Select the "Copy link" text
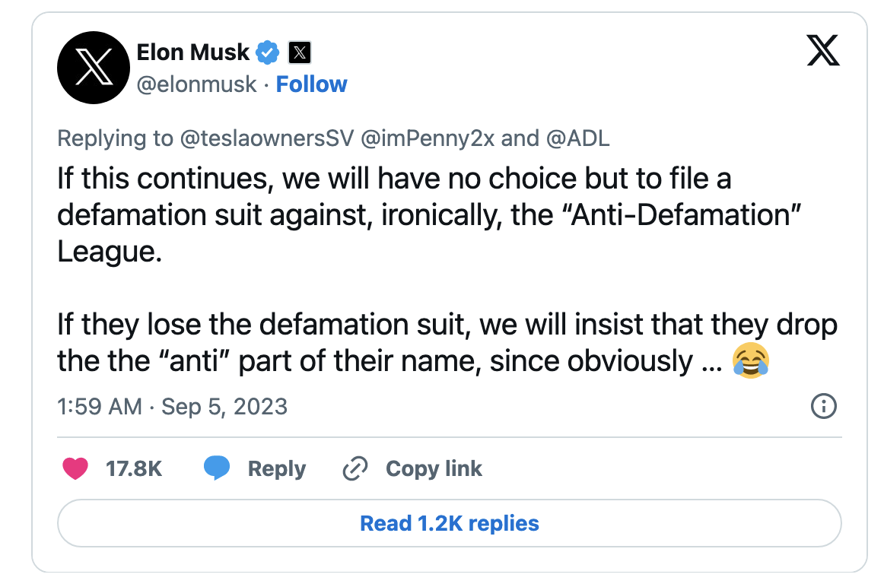The height and width of the screenshot is (587, 884). tap(434, 469)
